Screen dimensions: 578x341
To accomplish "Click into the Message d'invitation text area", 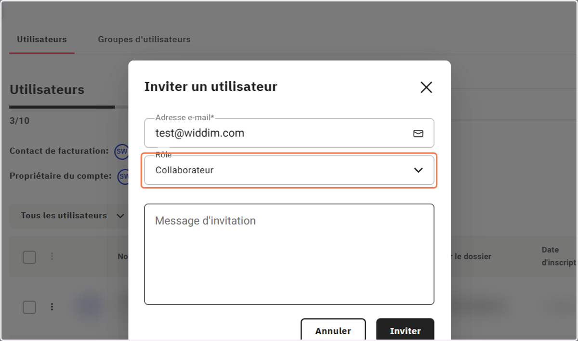I will (x=289, y=254).
